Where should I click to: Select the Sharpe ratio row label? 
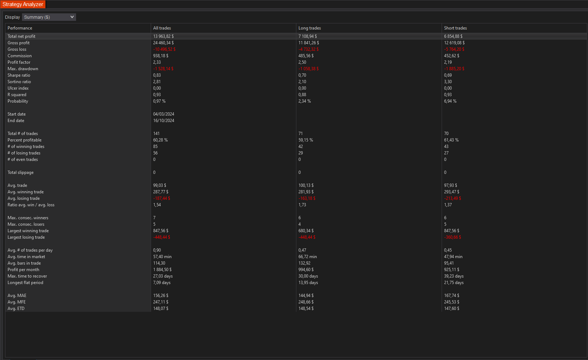(x=19, y=75)
